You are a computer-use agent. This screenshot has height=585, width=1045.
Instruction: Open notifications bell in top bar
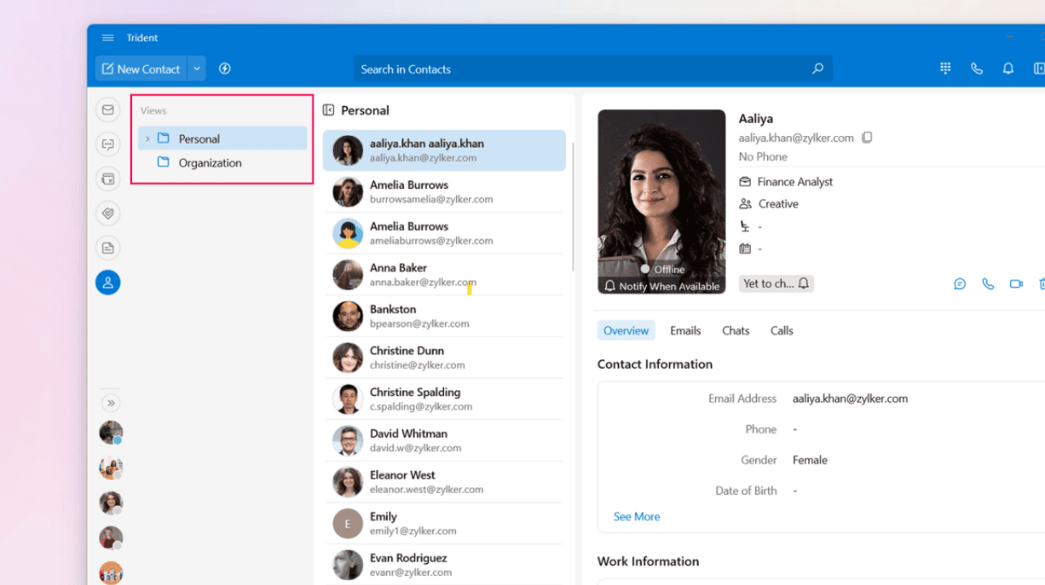click(1008, 68)
